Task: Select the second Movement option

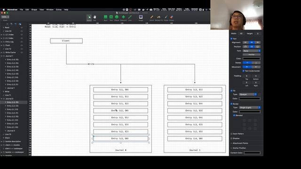Action: tap(256, 67)
